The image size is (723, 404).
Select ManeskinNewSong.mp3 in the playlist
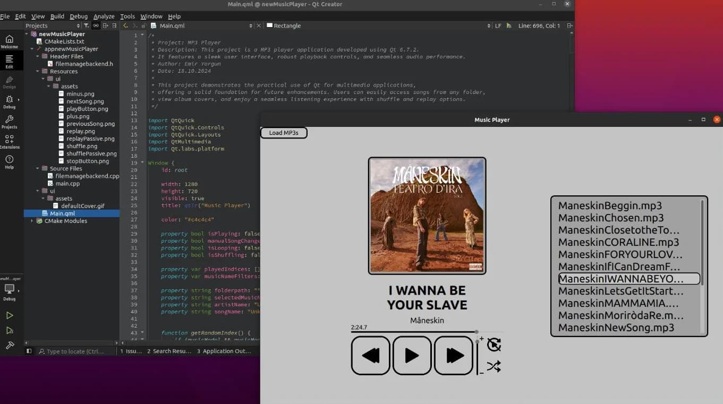point(629,328)
